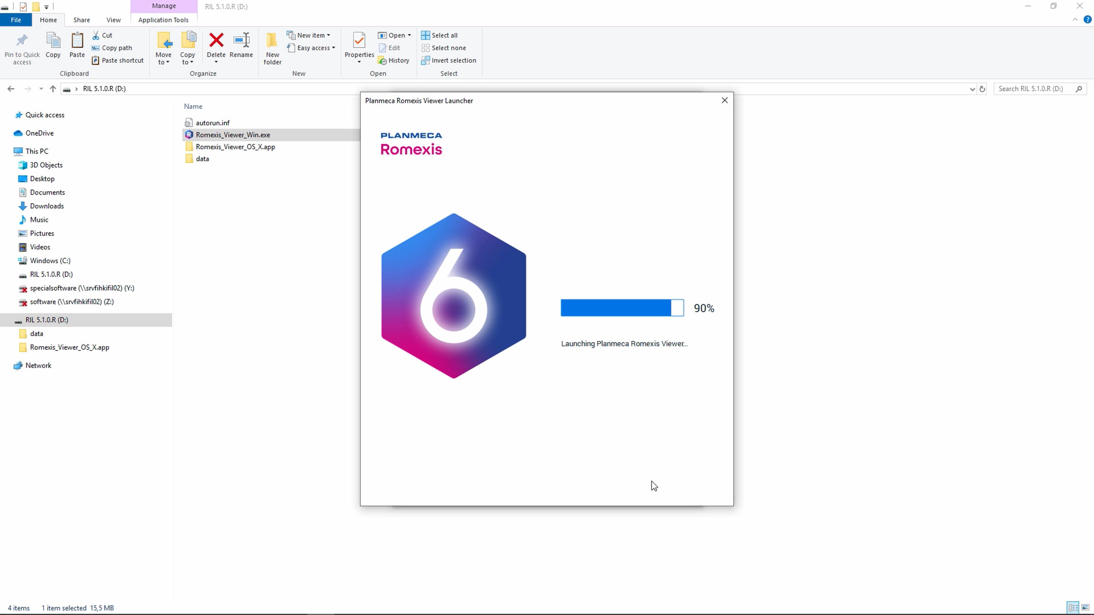
Task: Click the Copy ribbon icon
Action: coord(53,45)
